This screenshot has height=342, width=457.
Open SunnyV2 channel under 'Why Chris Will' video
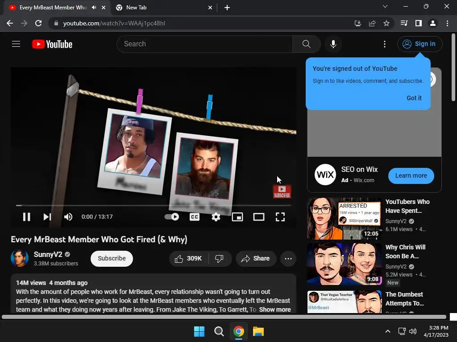coord(396,267)
